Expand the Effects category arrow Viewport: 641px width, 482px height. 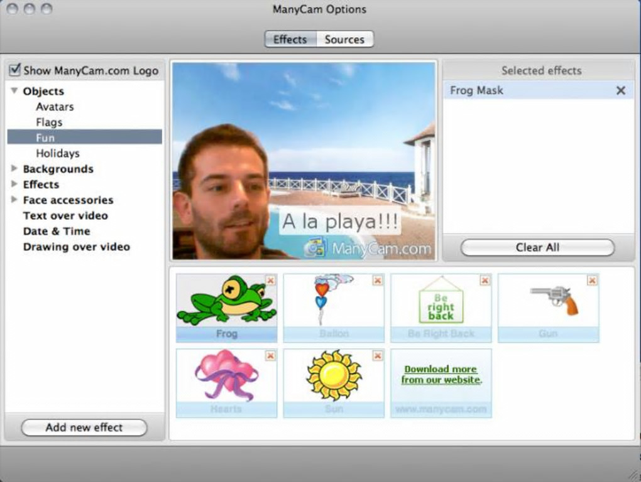click(x=14, y=184)
